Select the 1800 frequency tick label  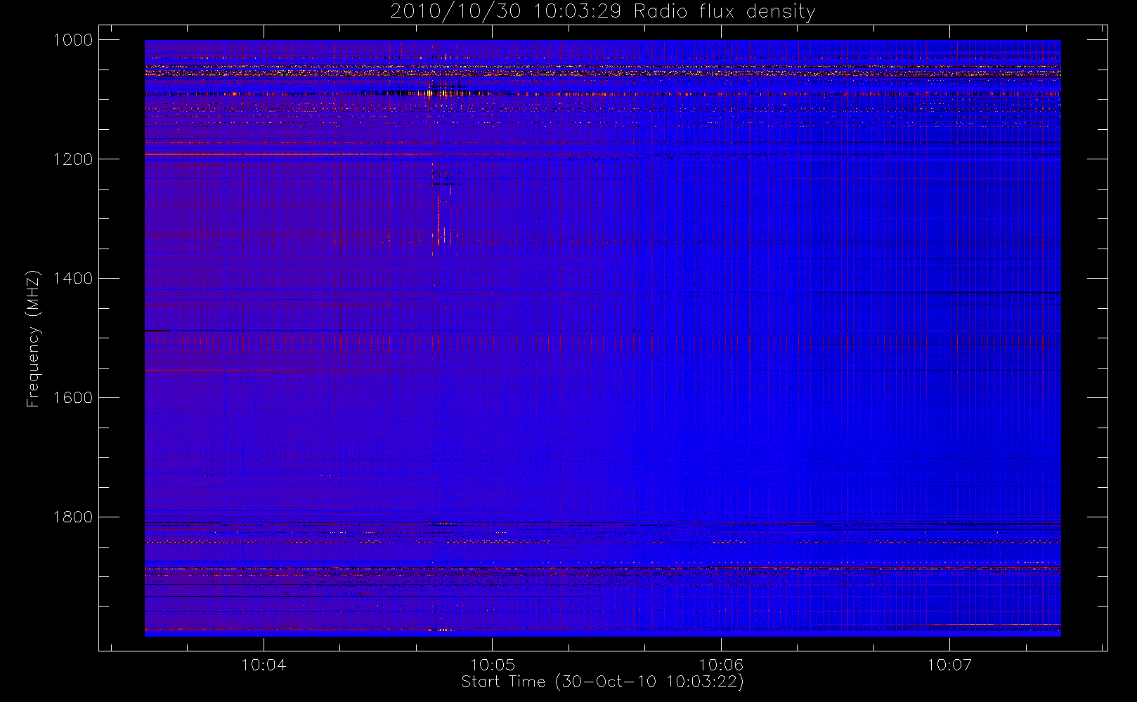(x=73, y=517)
